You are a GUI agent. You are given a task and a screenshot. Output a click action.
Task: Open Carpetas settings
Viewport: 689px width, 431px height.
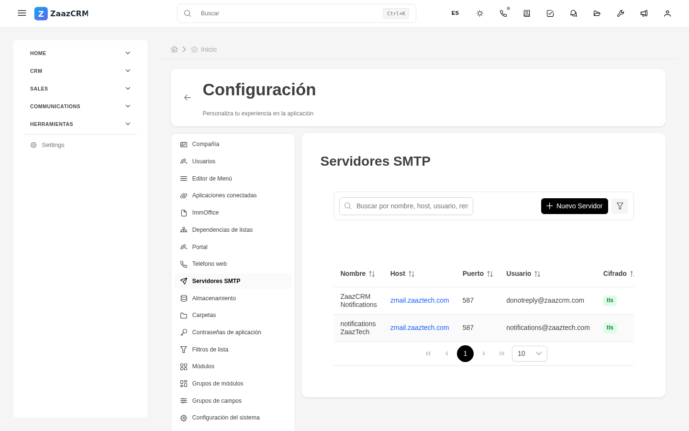point(233,315)
